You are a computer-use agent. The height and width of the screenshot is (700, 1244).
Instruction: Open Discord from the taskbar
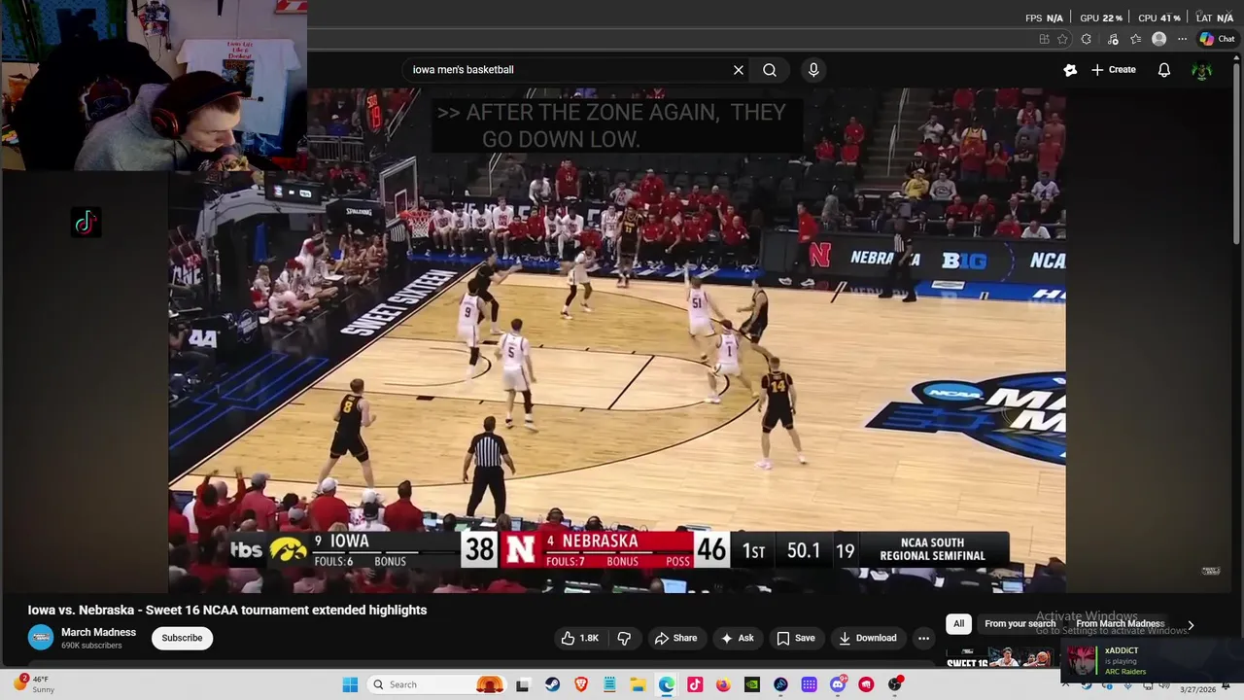(838, 684)
